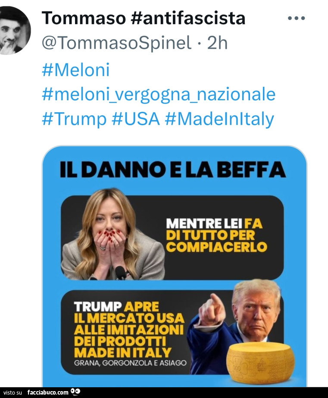Image resolution: width=328 pixels, height=398 pixels.
Task: Tap the #USA hashtag
Action: tap(136, 119)
